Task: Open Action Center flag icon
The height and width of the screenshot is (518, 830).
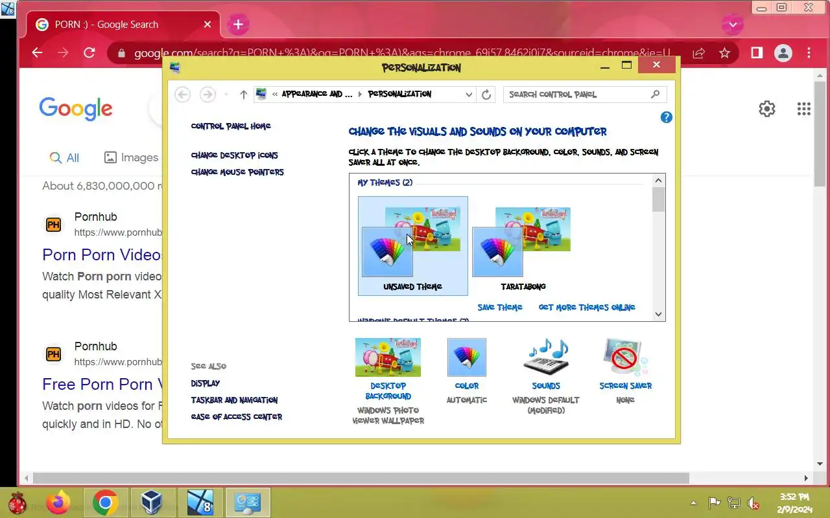Action: 714,502
